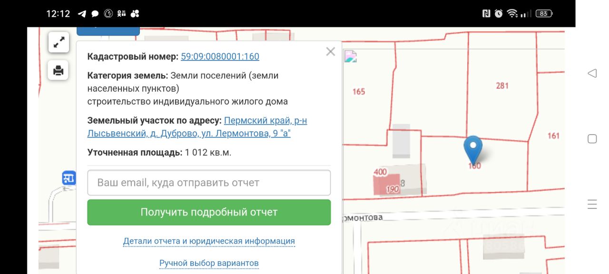Click the Категория земель text line
Viewport: 609px width, 274px height.
[x=183, y=82]
